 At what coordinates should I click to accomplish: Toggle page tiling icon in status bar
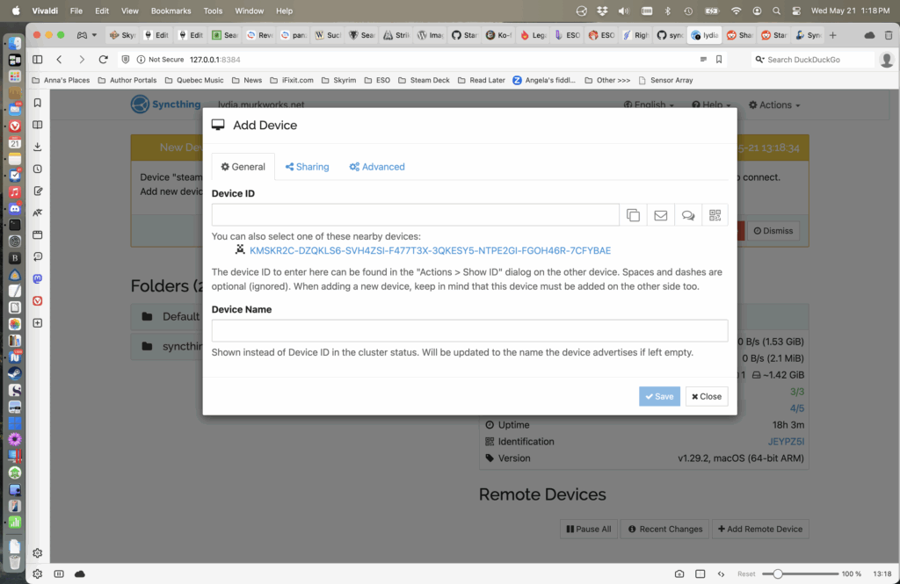(x=700, y=573)
